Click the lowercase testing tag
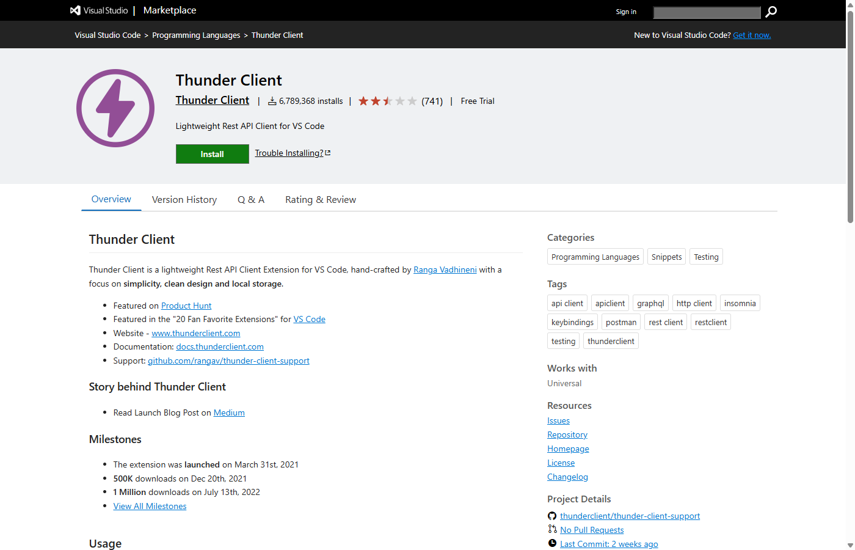855x550 pixels. (563, 341)
